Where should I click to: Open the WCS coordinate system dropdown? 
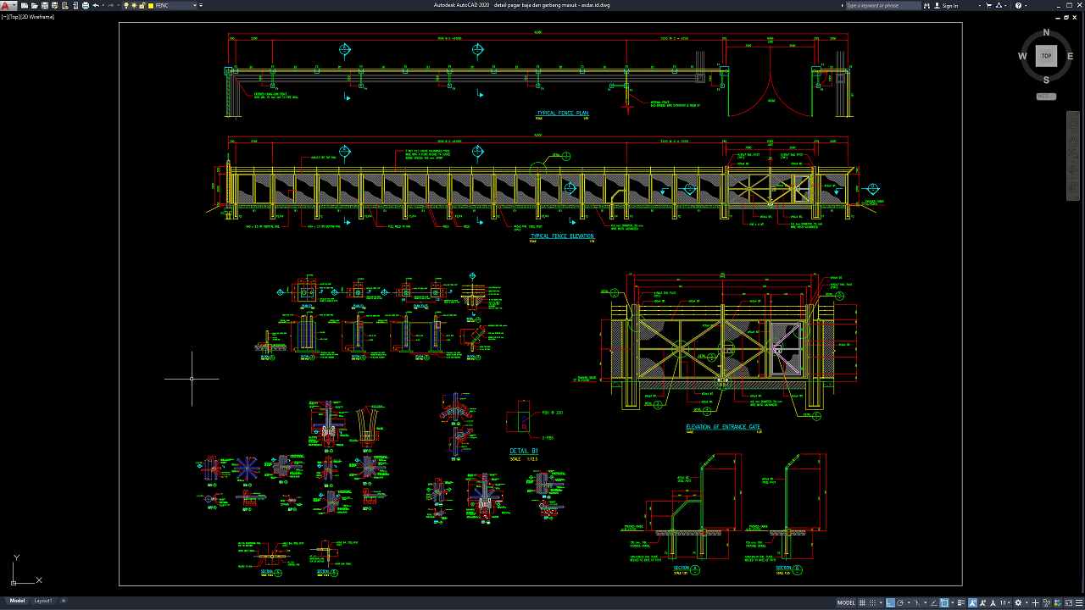[1046, 97]
